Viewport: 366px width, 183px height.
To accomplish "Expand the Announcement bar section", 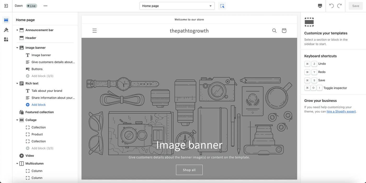I will 17,30.
